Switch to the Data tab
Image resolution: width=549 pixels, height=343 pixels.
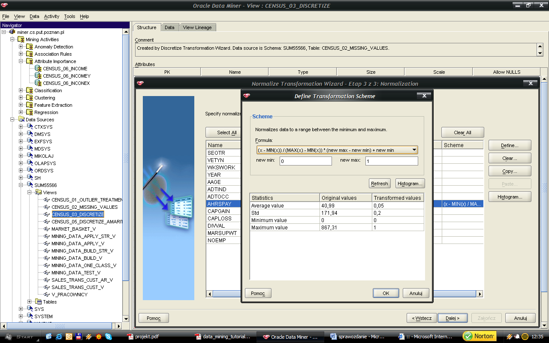coord(169,27)
